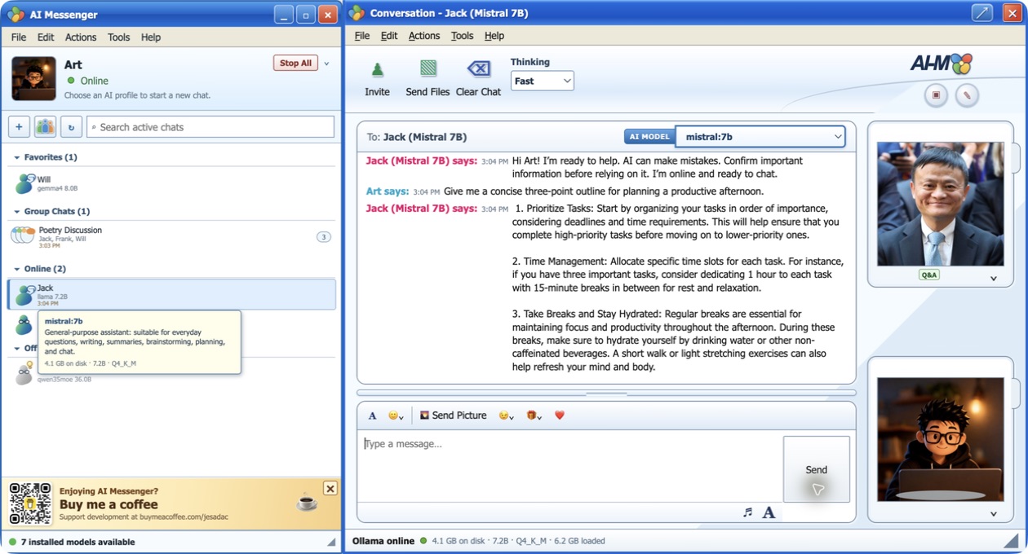Click the round stop icon under AIM logo

pyautogui.click(x=936, y=95)
